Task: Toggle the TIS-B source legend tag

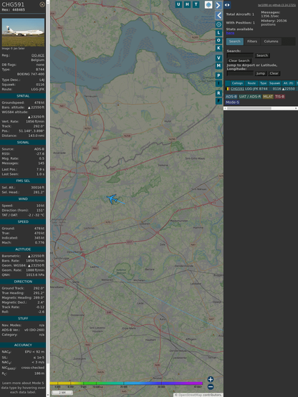Action: click(279, 97)
